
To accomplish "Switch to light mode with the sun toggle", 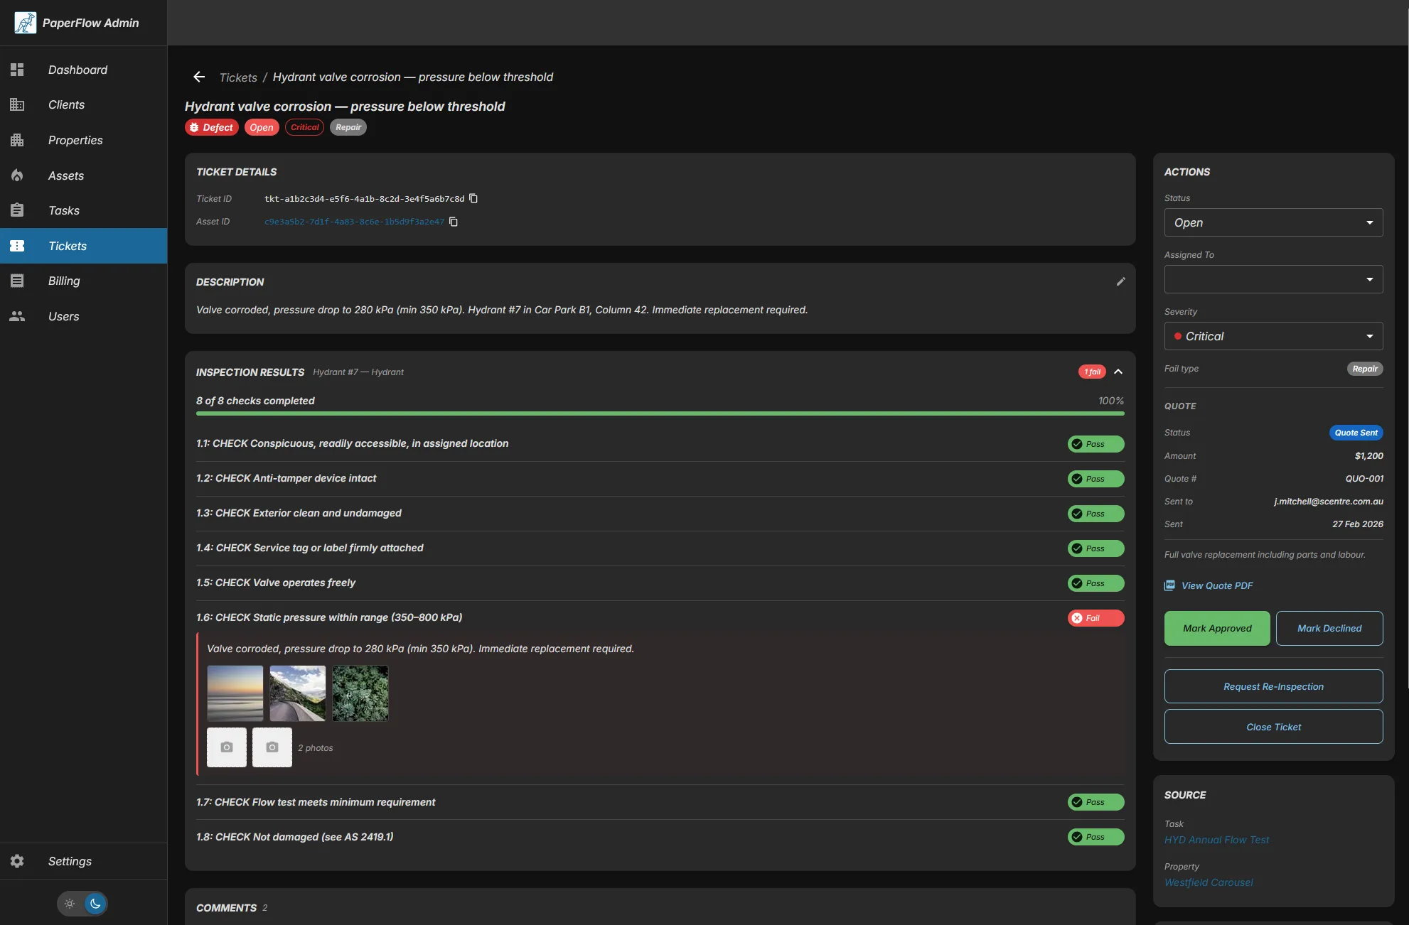I will coord(69,903).
